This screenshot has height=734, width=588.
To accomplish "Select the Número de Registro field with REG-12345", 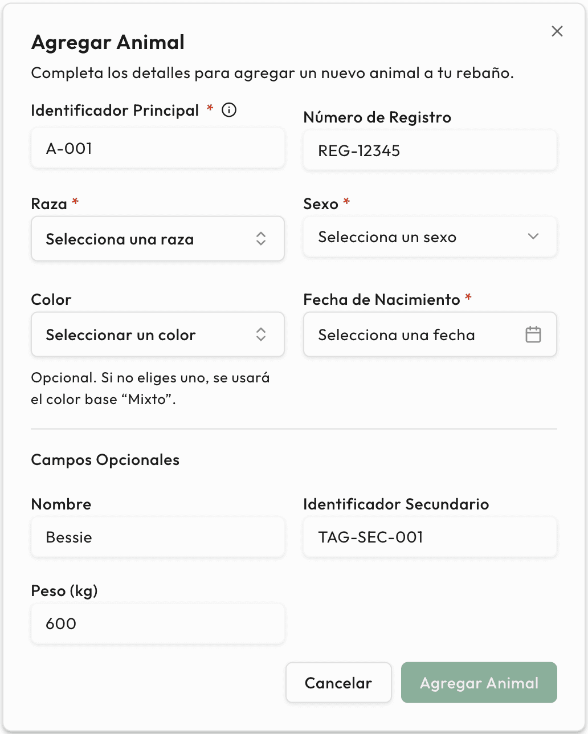I will 430,150.
